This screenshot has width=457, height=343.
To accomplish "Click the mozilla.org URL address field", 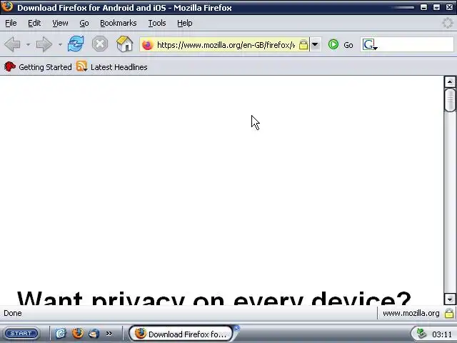I will pos(226,45).
